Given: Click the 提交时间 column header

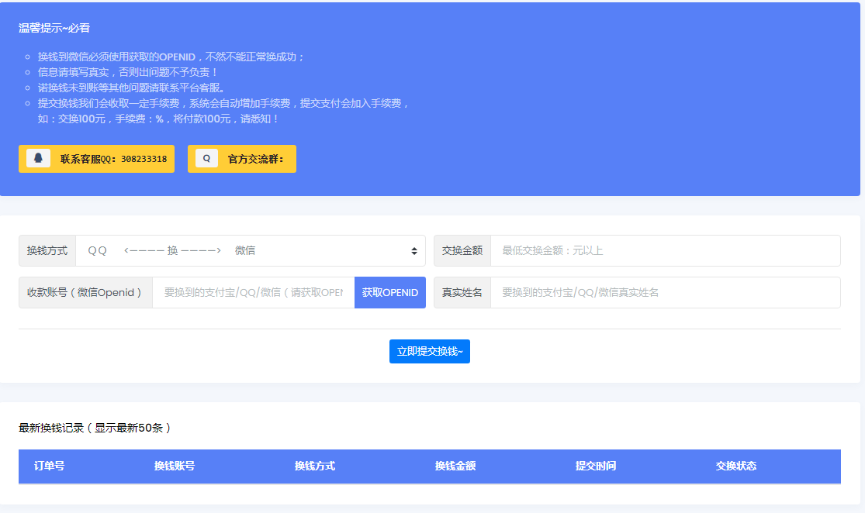Looking at the screenshot, I should point(596,467).
